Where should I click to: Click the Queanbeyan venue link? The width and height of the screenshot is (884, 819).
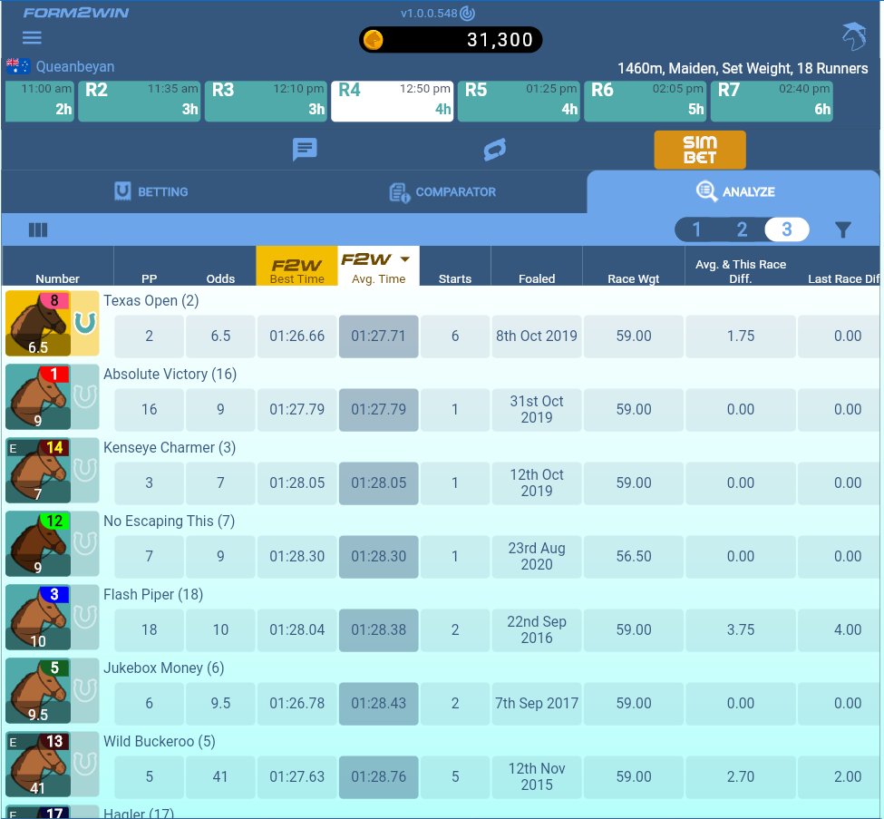tap(75, 66)
